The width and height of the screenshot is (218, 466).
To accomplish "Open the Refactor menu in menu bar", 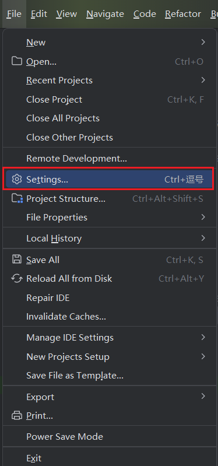I will (x=183, y=14).
